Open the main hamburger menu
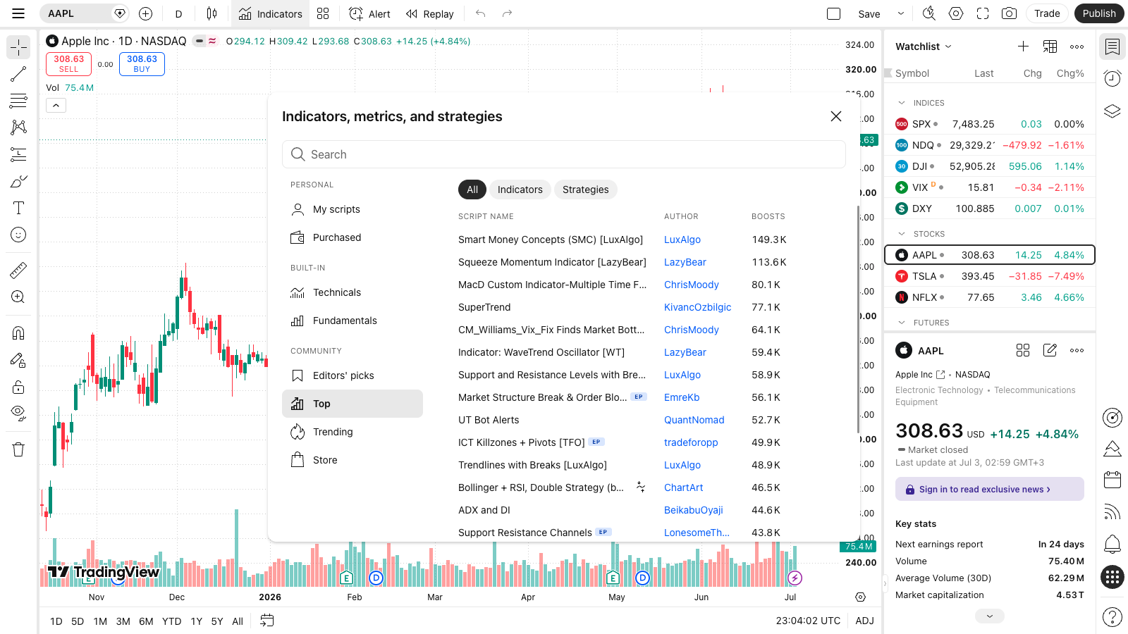1128x634 pixels. (x=18, y=13)
